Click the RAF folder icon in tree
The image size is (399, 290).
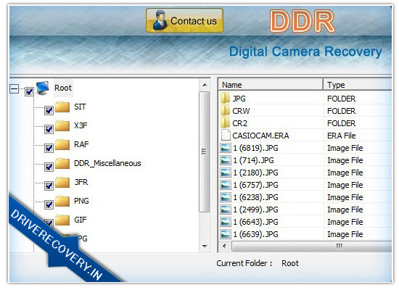click(62, 145)
